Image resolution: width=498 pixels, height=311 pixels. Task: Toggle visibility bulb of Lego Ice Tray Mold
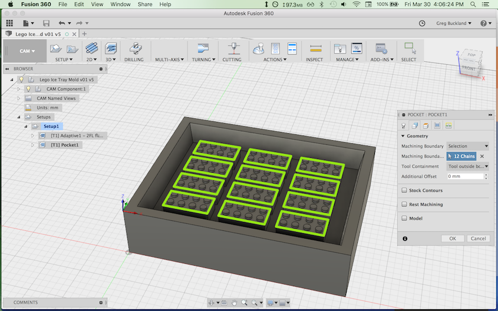coord(22,80)
